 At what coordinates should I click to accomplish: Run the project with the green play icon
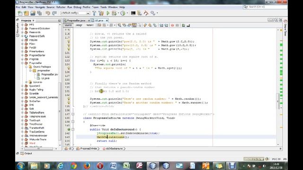[108, 13]
